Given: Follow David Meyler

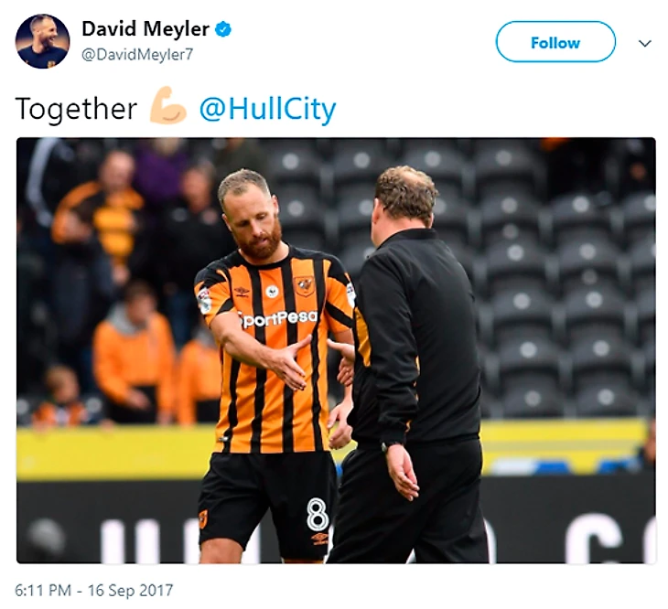Looking at the screenshot, I should pos(555,42).
